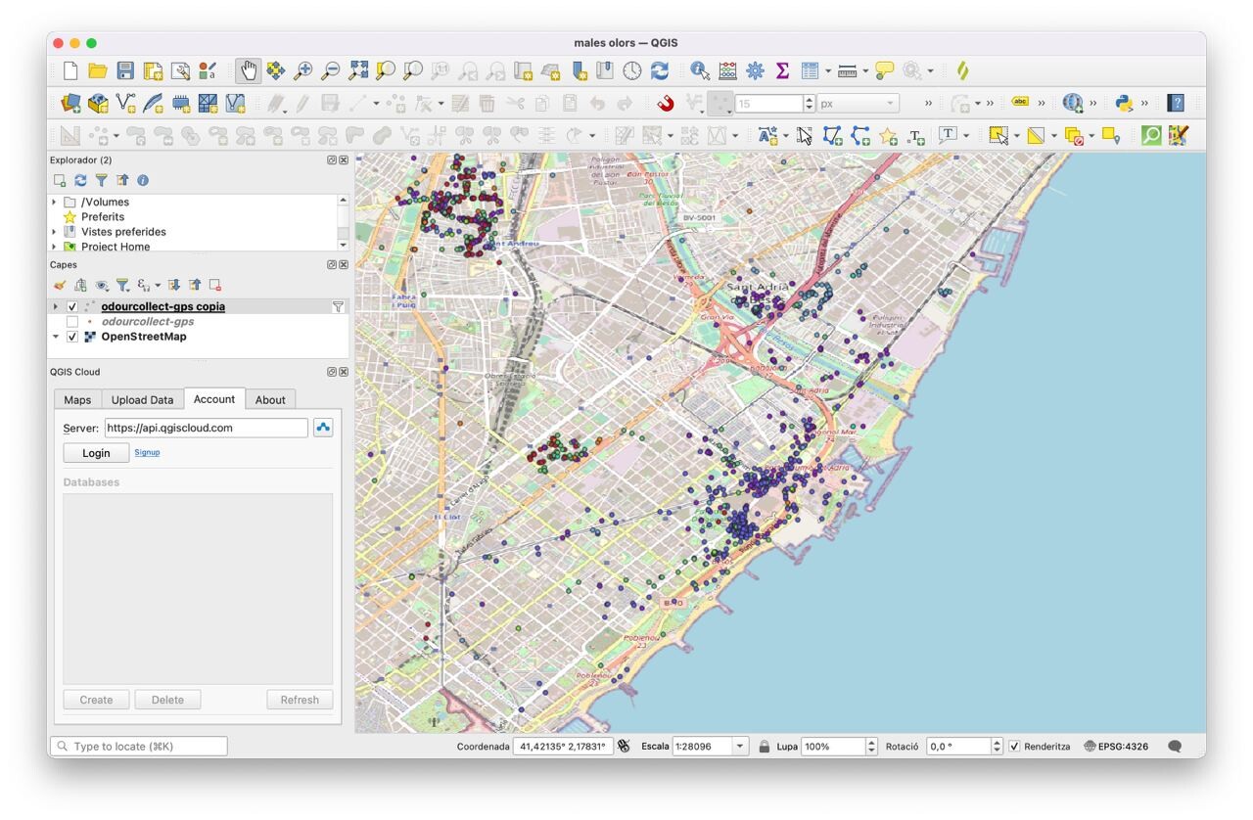
Task: Click the Select Features by area icon
Action: click(x=998, y=136)
